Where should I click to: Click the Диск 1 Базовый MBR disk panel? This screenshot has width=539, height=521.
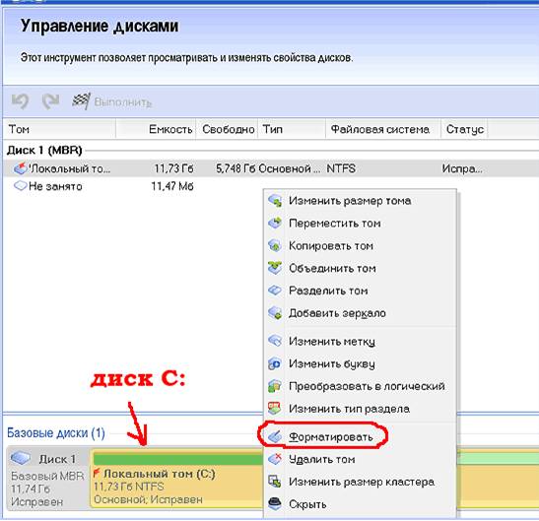tap(47, 479)
